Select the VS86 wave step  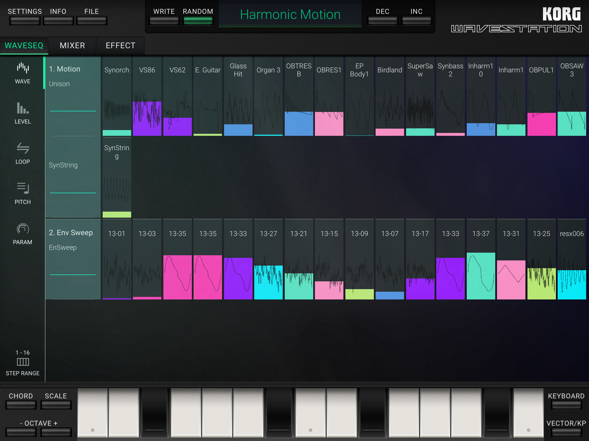tap(147, 96)
